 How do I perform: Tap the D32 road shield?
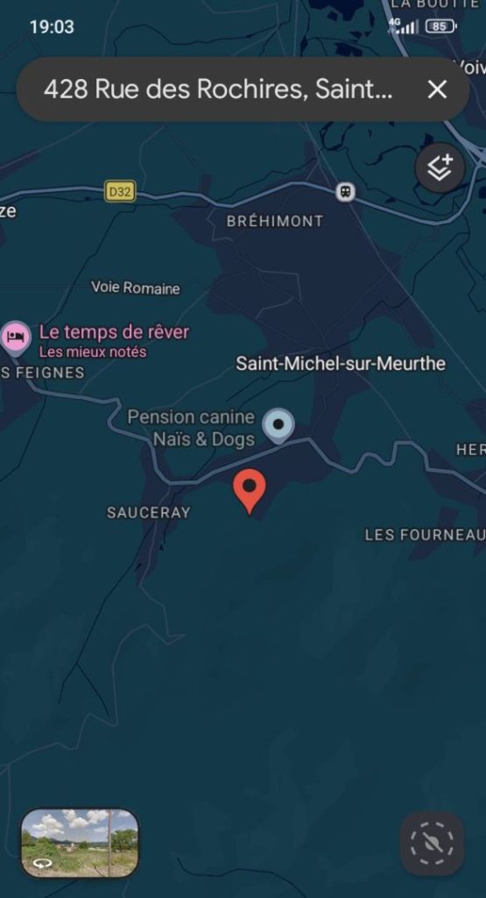point(120,192)
